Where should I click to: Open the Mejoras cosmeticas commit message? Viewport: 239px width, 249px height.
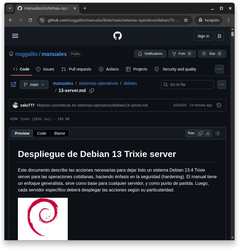[92, 105]
